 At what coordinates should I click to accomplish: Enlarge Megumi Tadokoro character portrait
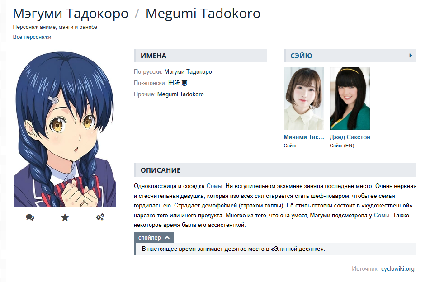tap(65, 129)
